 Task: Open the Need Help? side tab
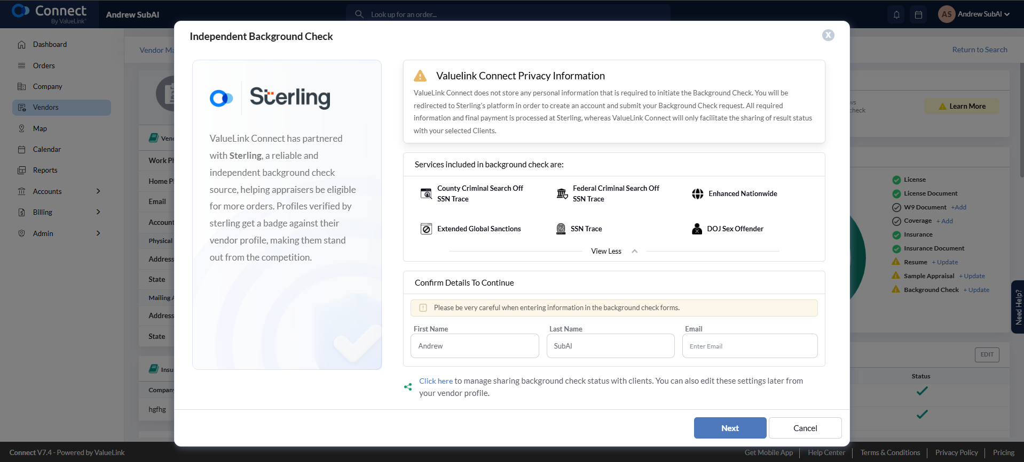[x=1018, y=307]
